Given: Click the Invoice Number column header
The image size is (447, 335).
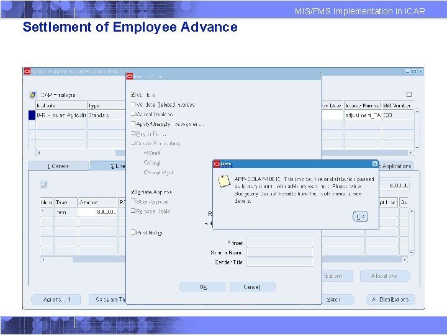Looking at the screenshot, I should [363, 105].
